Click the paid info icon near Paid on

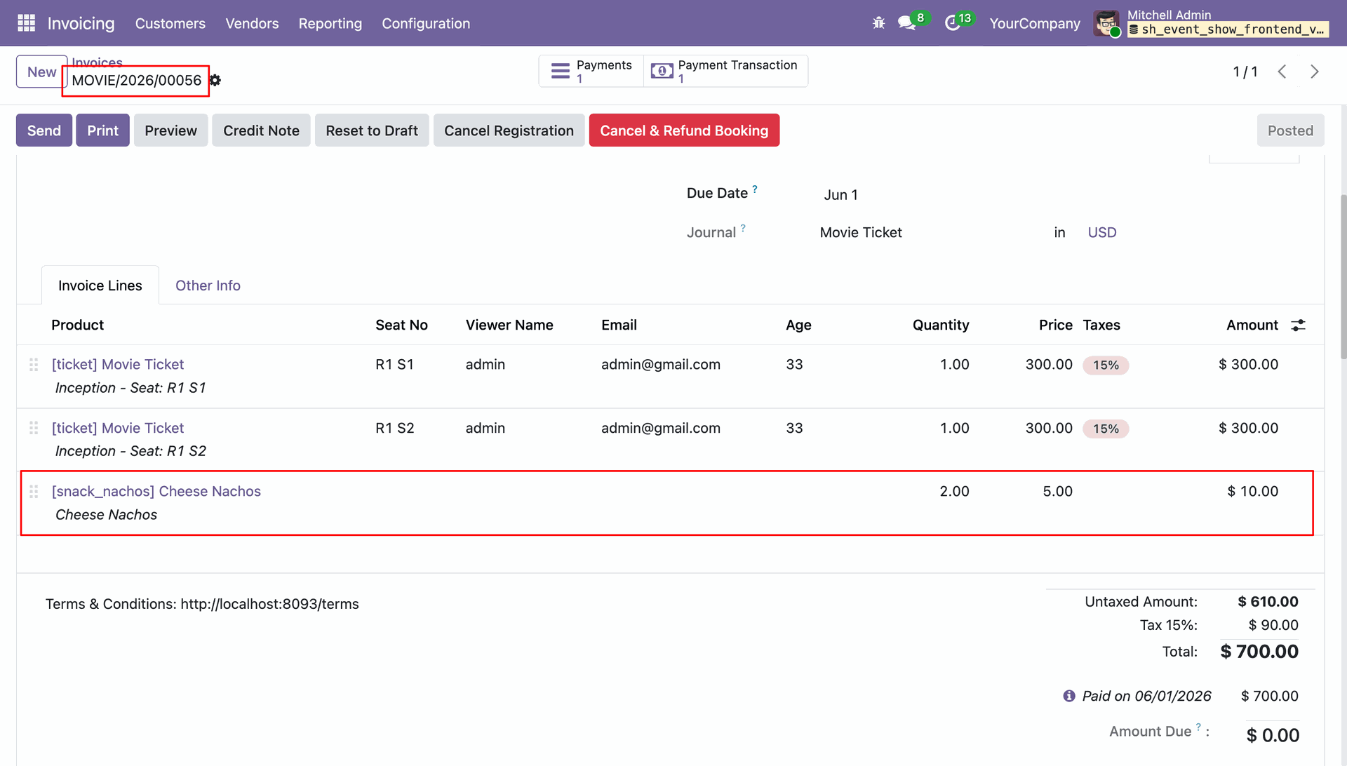(1068, 696)
